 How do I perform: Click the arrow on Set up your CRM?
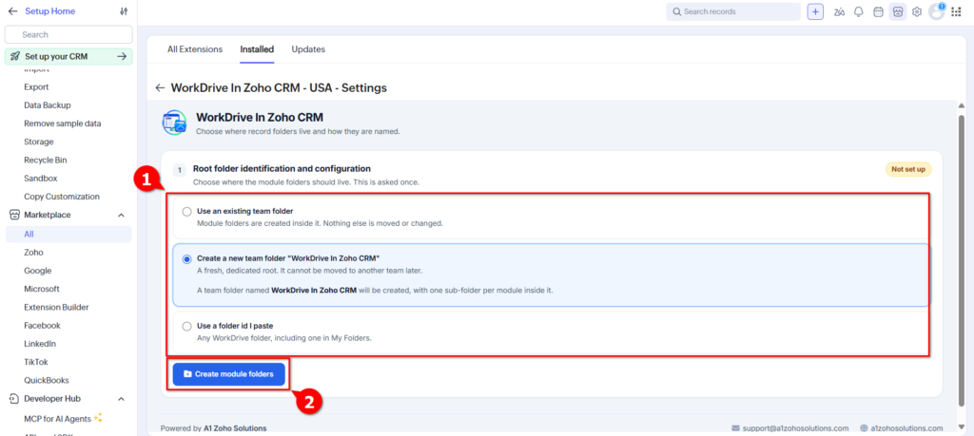click(122, 56)
